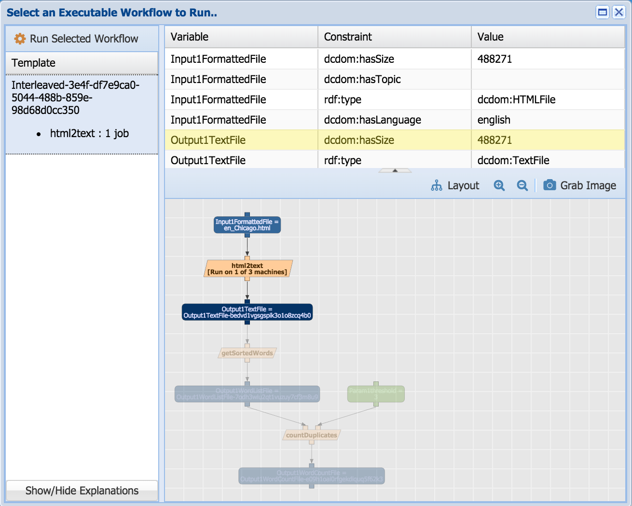The height and width of the screenshot is (506, 632).
Task: Click the Value column header
Action: pyautogui.click(x=548, y=37)
